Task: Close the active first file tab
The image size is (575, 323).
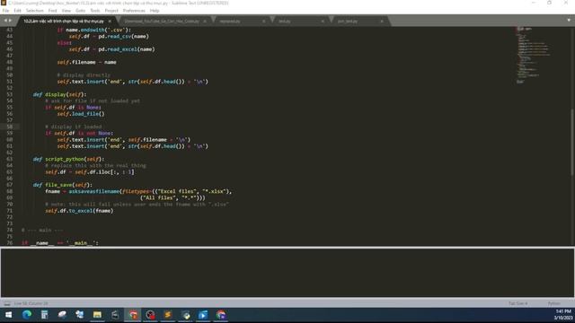Action: (110, 22)
